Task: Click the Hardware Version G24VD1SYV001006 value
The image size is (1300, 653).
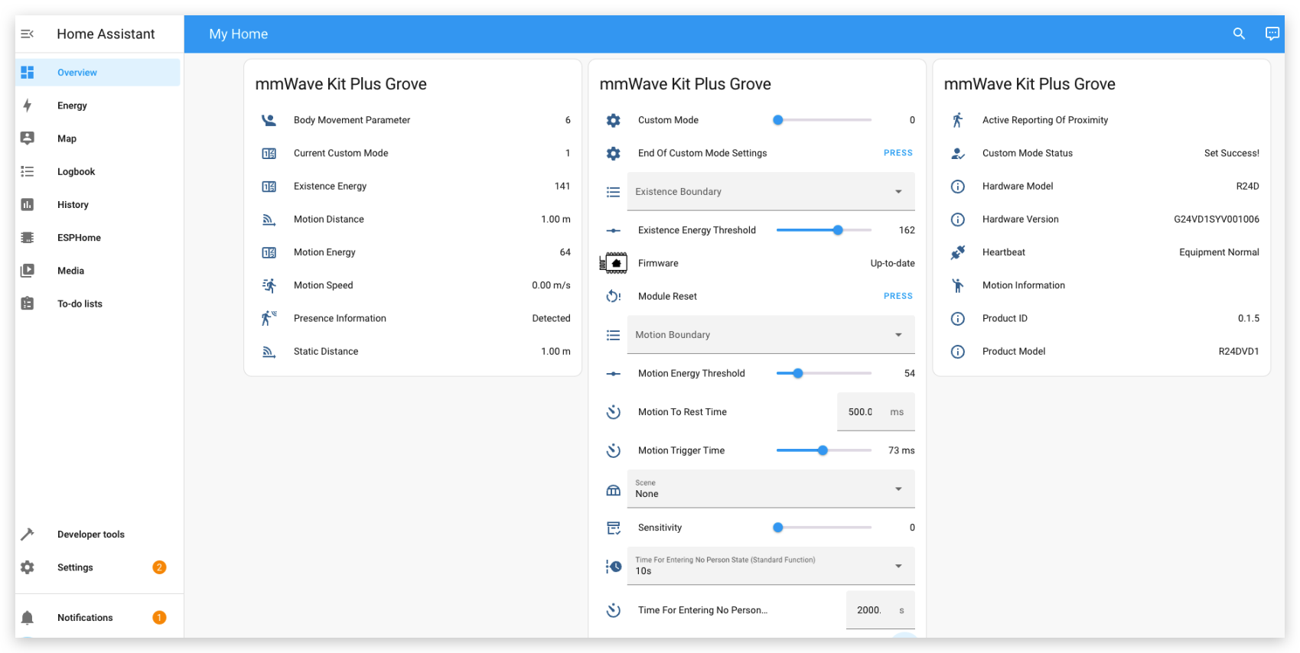Action: (x=1217, y=219)
